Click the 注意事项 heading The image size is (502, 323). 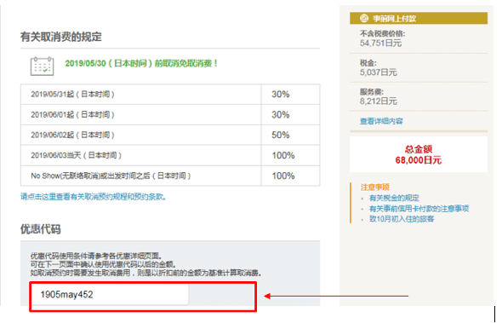click(x=374, y=187)
